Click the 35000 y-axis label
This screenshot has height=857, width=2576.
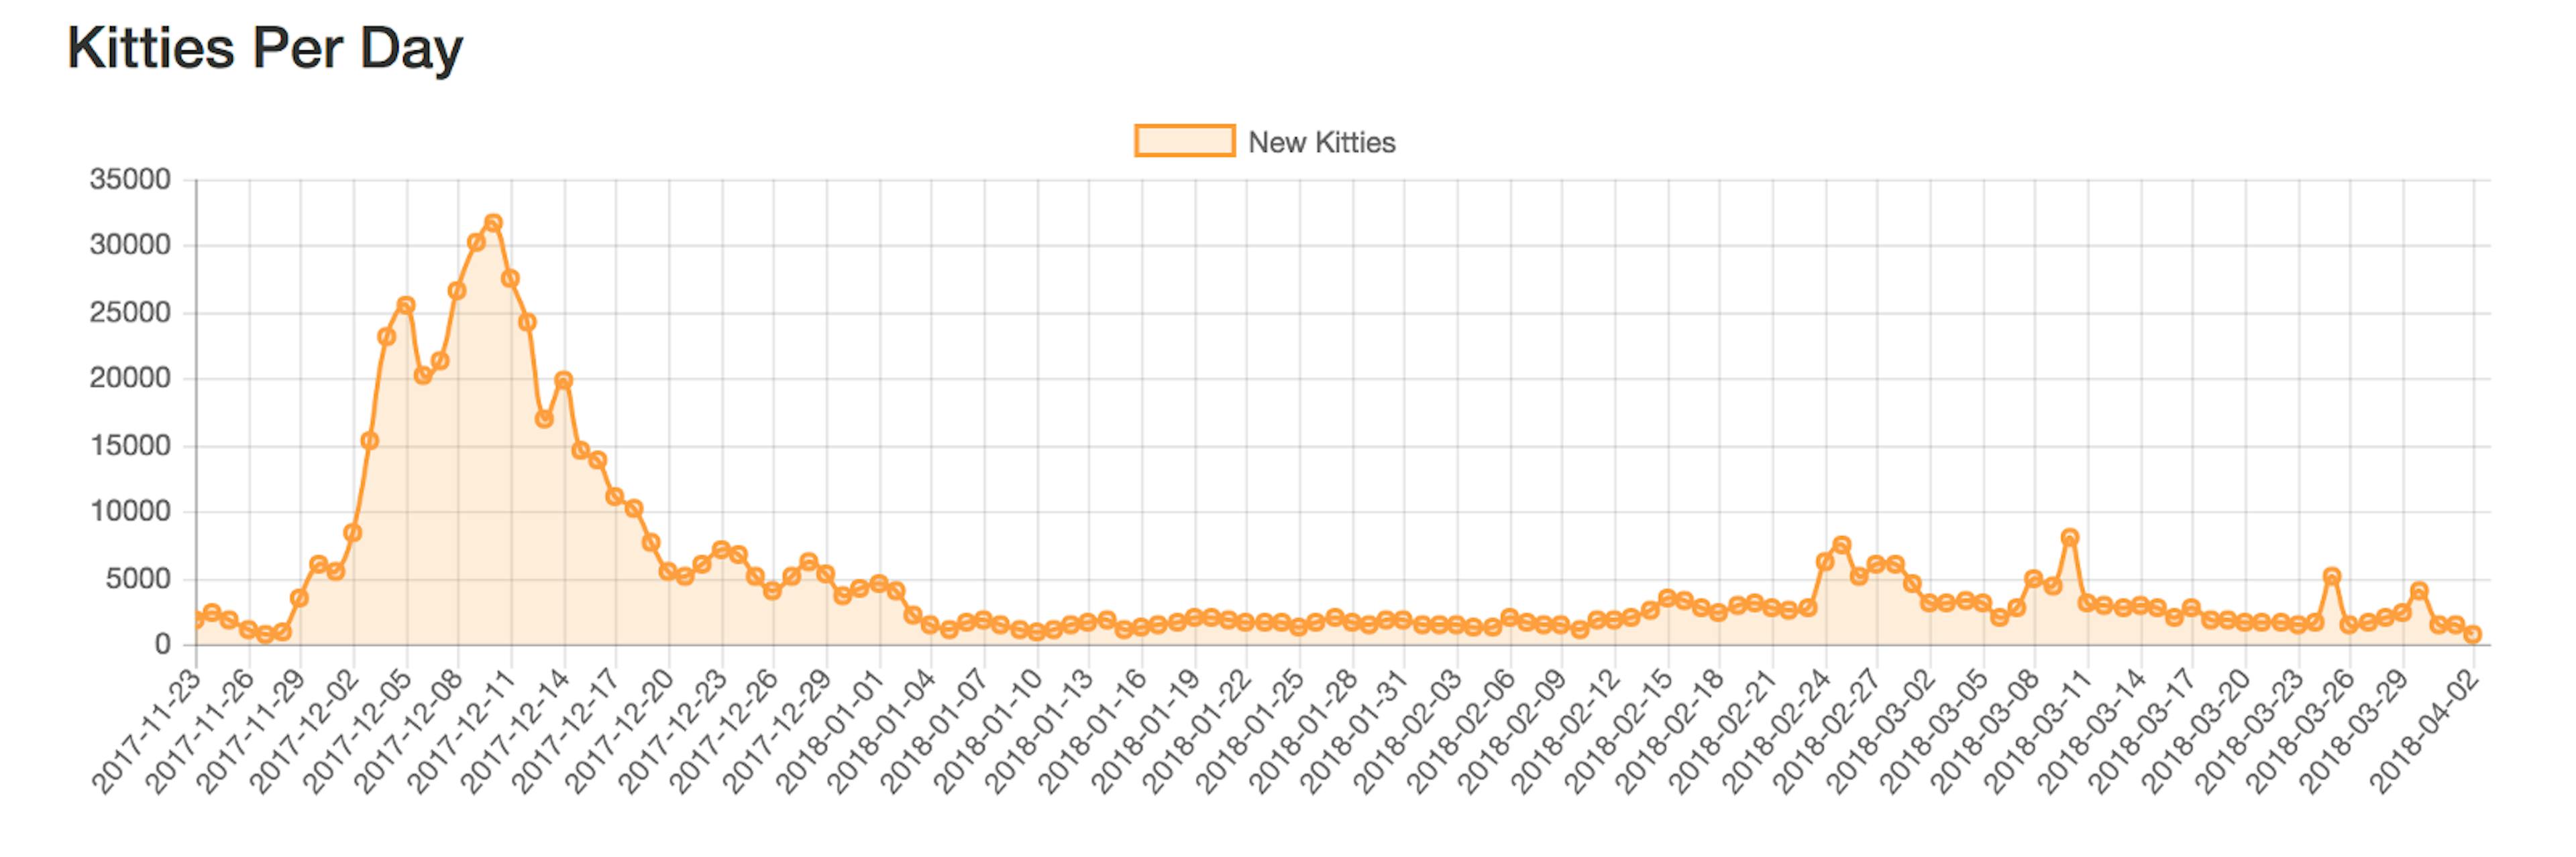coord(130,180)
